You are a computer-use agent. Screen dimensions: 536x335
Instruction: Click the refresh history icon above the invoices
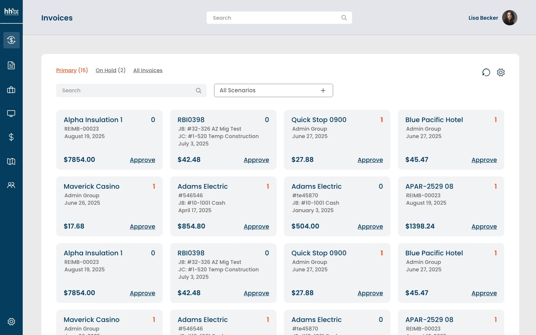(486, 73)
